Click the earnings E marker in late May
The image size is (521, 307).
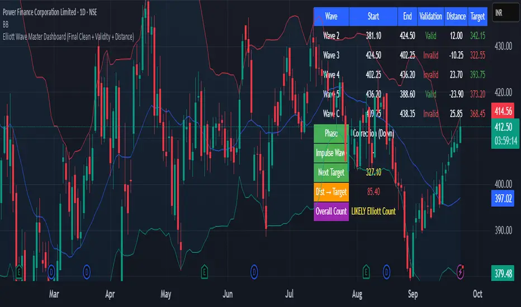click(x=205, y=272)
